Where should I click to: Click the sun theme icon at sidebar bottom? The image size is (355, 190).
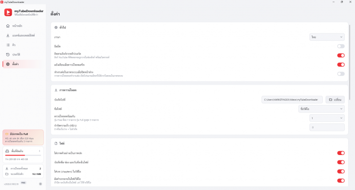pos(40,184)
